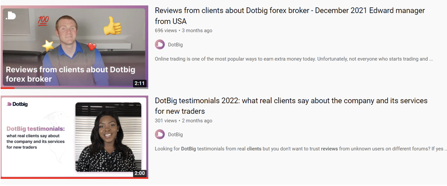Click the DotBig channel avatar of second video
The image size is (447, 186).
coord(160,135)
